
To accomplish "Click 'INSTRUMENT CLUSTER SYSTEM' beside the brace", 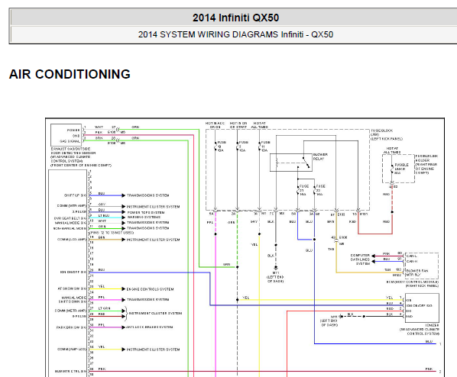I will click(x=156, y=313).
